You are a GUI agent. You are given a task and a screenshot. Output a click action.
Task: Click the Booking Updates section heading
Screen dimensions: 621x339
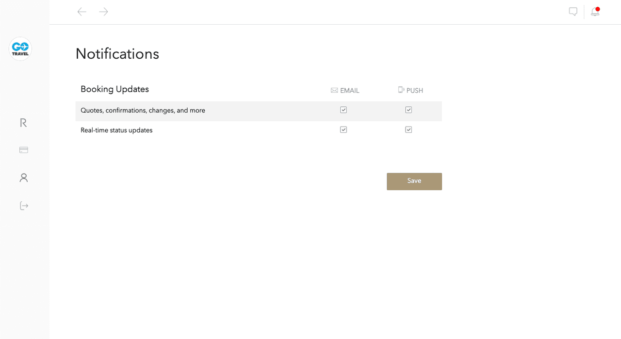114,89
